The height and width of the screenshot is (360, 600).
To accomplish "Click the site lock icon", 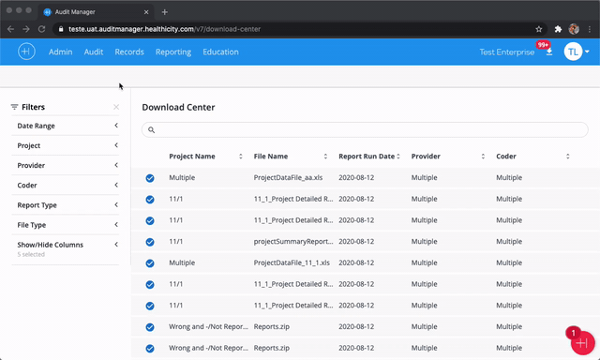I will pos(61,29).
